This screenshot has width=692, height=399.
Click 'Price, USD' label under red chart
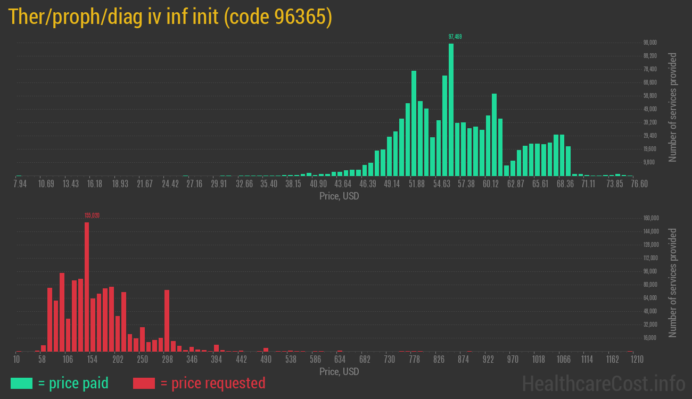coord(339,371)
